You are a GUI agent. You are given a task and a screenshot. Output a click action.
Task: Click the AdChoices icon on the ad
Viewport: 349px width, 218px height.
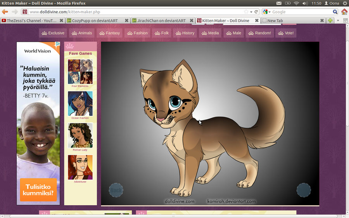tap(57, 44)
